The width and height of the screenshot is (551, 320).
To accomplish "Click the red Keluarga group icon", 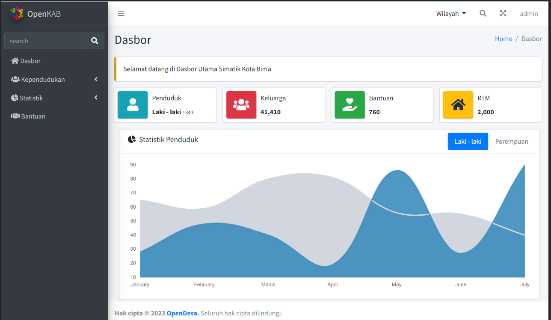I will click(x=241, y=105).
